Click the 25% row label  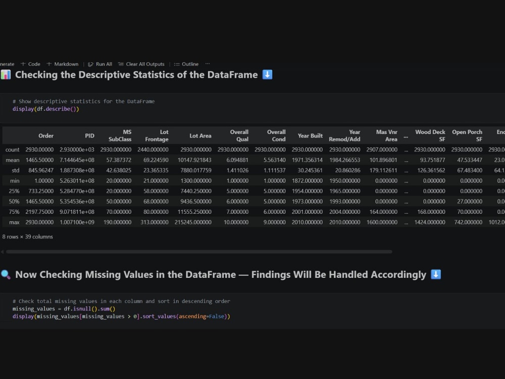point(14,191)
